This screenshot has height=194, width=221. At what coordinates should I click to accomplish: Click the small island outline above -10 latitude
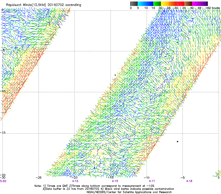tap(115, 75)
